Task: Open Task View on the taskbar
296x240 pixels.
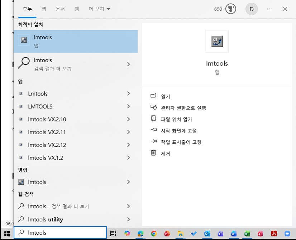Action: coord(113,234)
